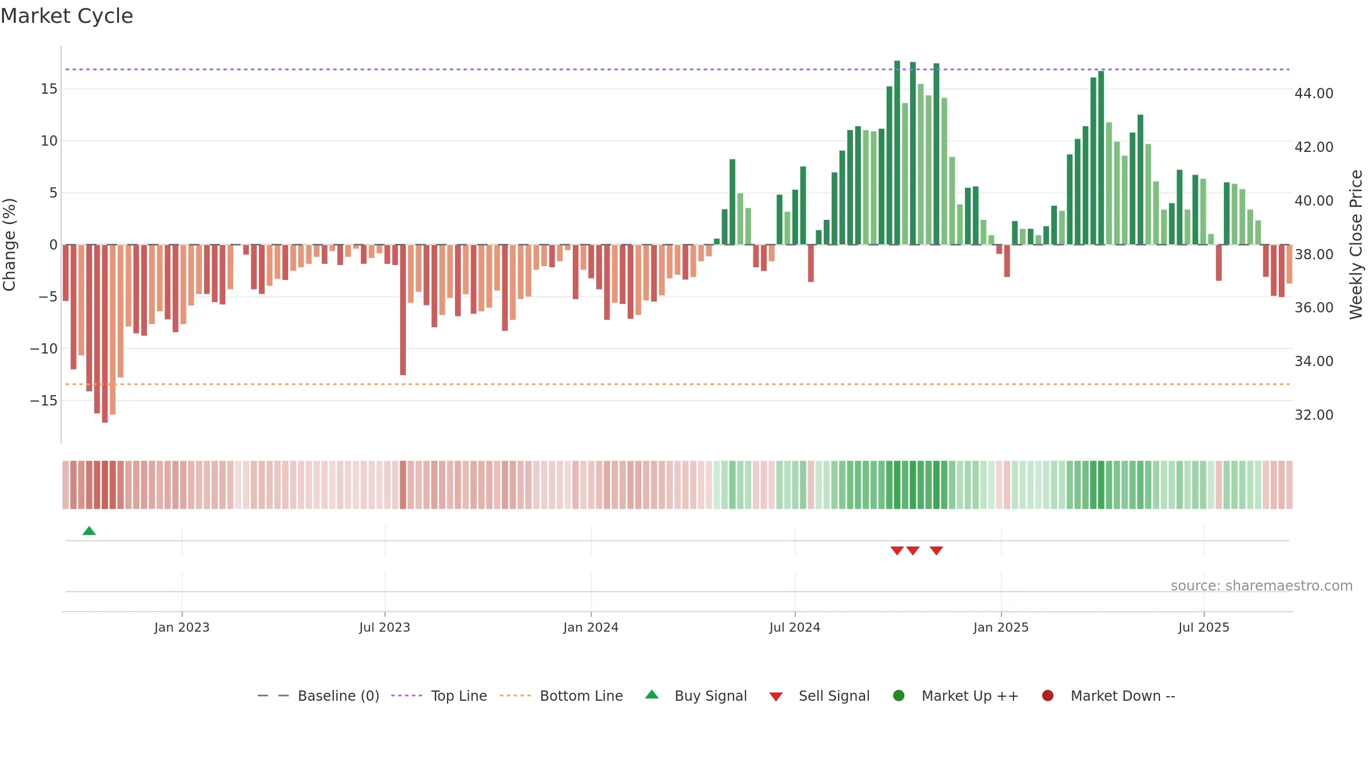Click the tall red bar at Jul 2023

(403, 310)
